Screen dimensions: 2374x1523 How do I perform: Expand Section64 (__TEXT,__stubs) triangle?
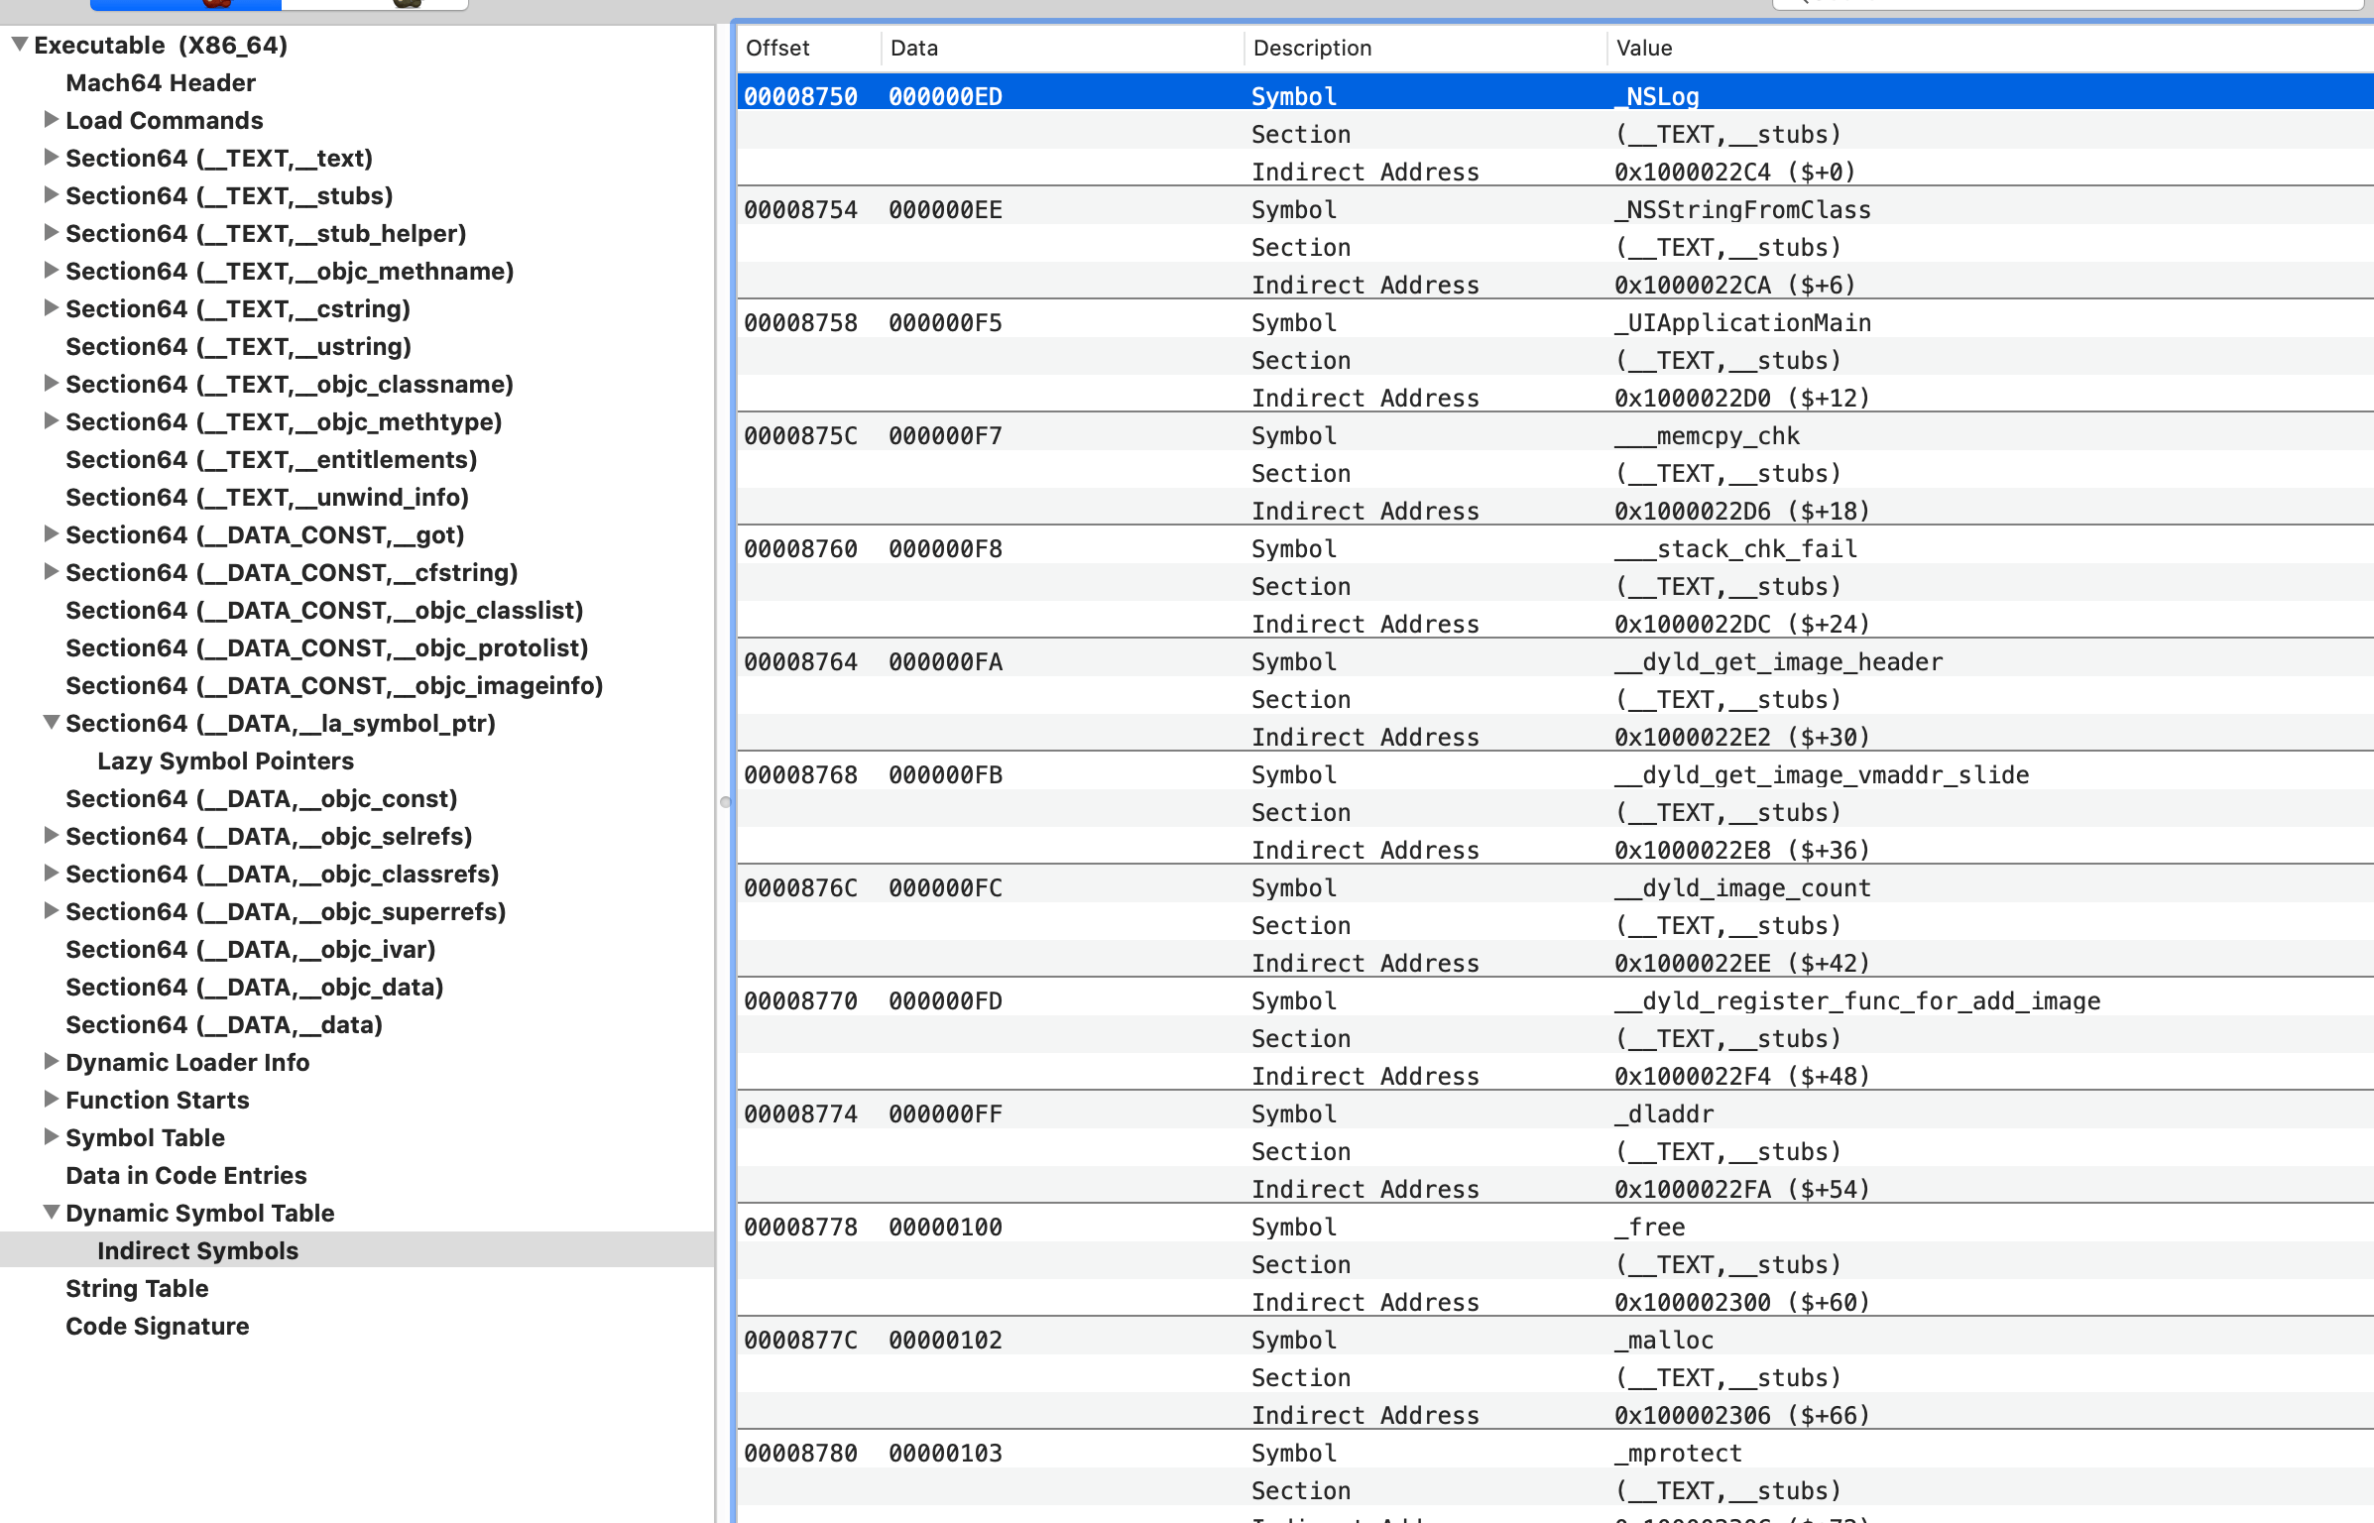51,195
